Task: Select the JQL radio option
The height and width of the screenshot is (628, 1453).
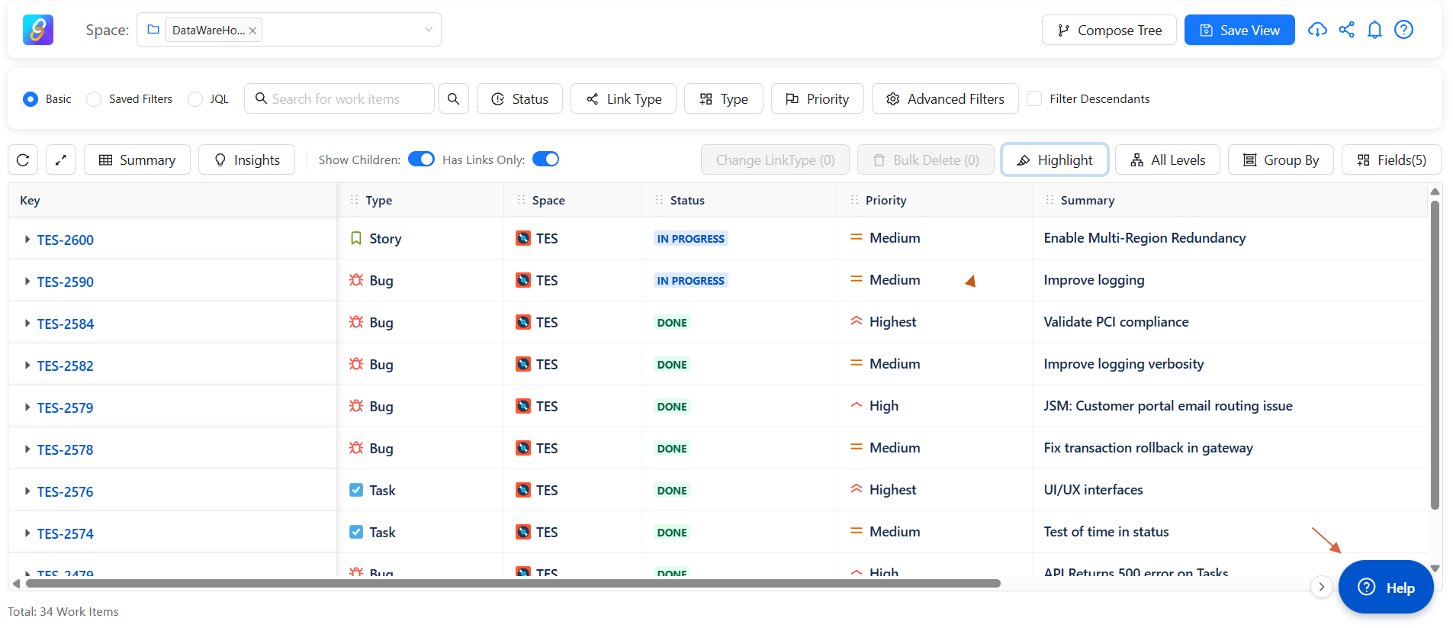Action: 195,99
